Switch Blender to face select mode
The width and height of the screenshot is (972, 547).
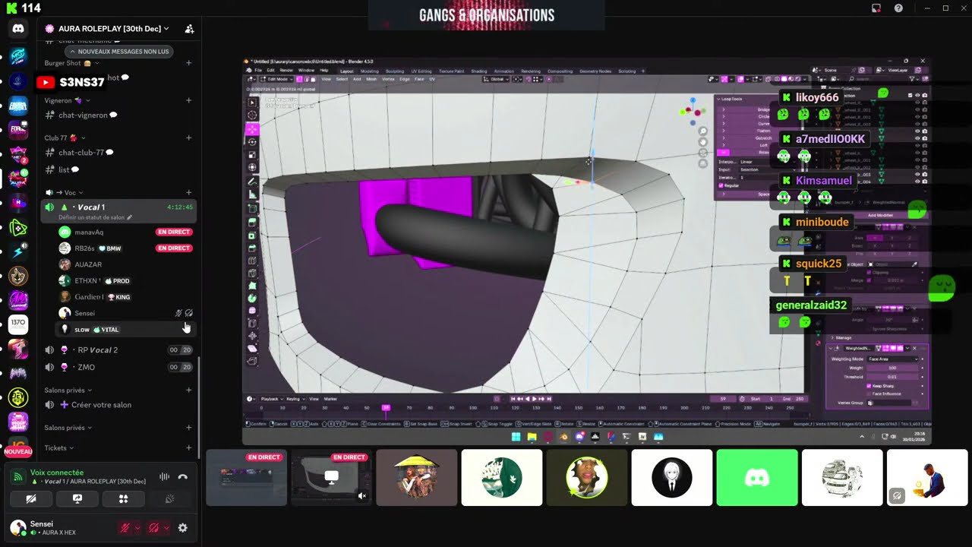[313, 79]
